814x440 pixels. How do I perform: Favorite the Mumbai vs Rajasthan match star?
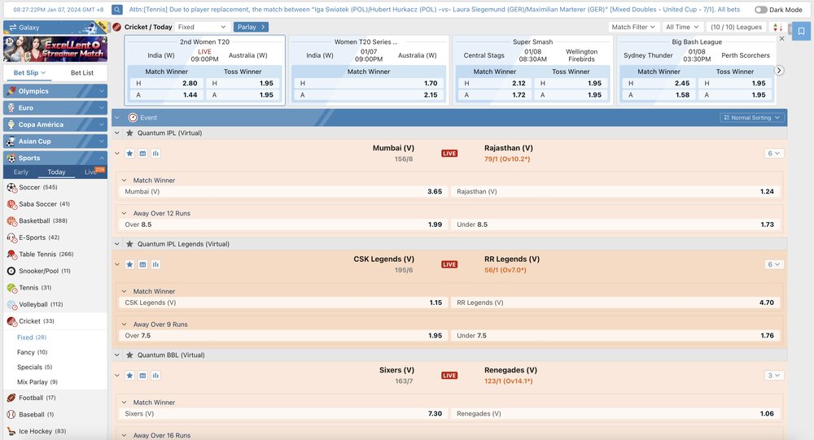point(129,153)
